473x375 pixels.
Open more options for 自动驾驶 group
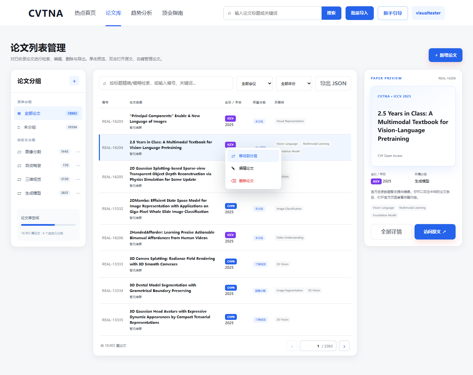click(x=78, y=166)
